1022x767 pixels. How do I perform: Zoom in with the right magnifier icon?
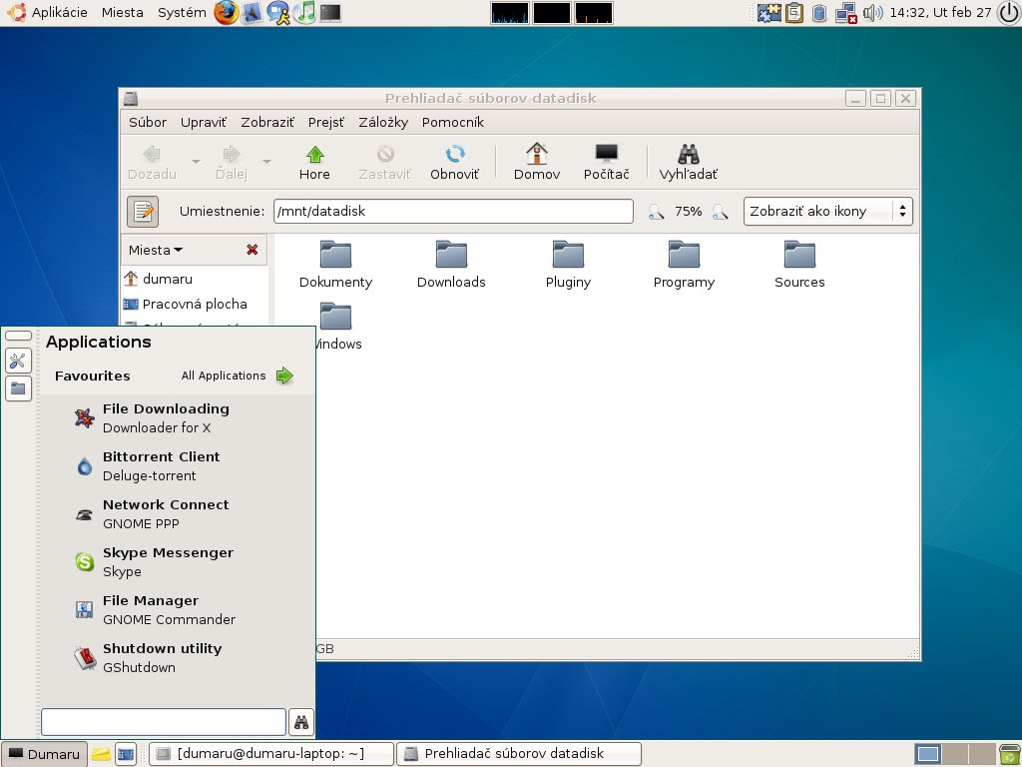[720, 212]
